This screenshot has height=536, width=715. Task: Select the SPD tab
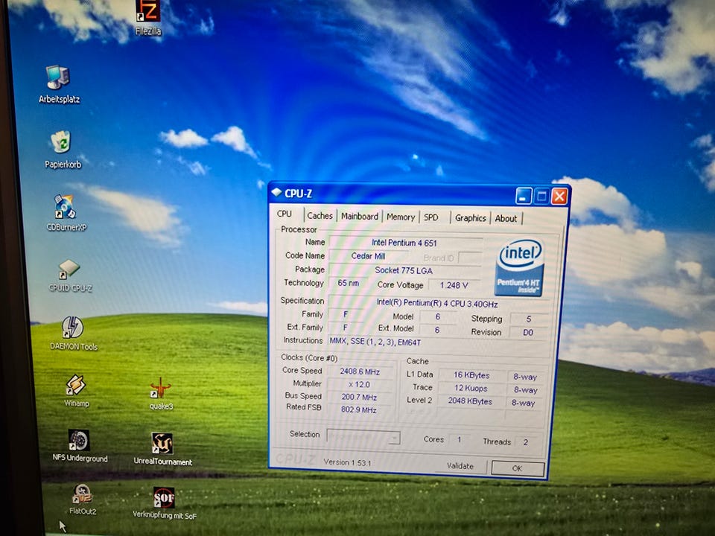431,218
